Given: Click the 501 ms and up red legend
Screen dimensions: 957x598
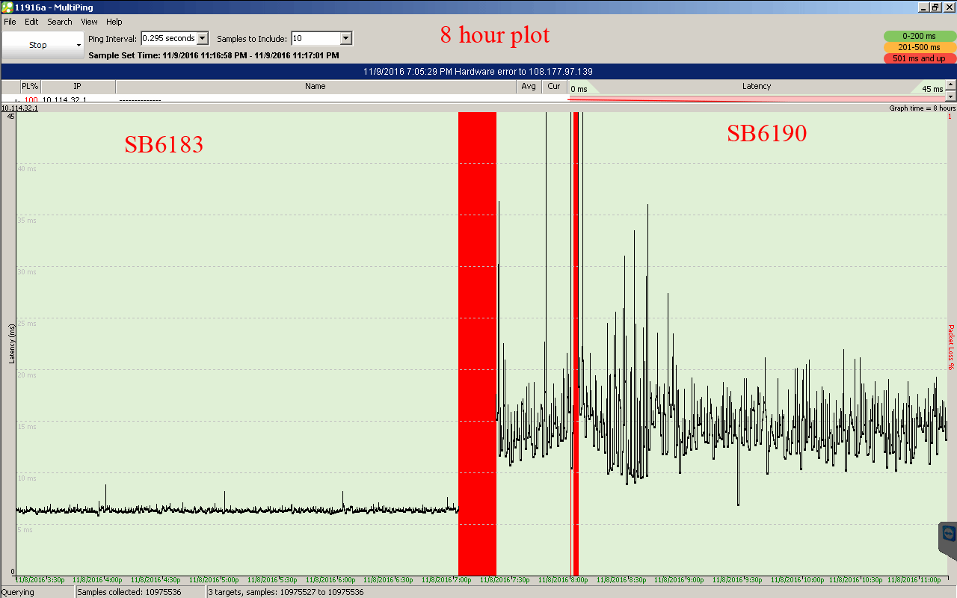Looking at the screenshot, I should pyautogui.click(x=919, y=58).
